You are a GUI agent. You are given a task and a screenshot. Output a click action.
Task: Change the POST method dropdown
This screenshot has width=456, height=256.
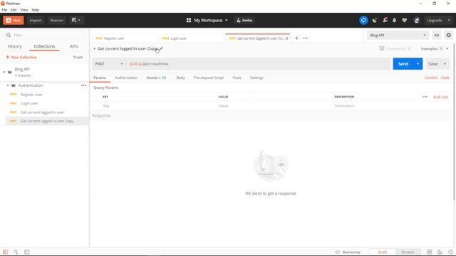click(109, 64)
